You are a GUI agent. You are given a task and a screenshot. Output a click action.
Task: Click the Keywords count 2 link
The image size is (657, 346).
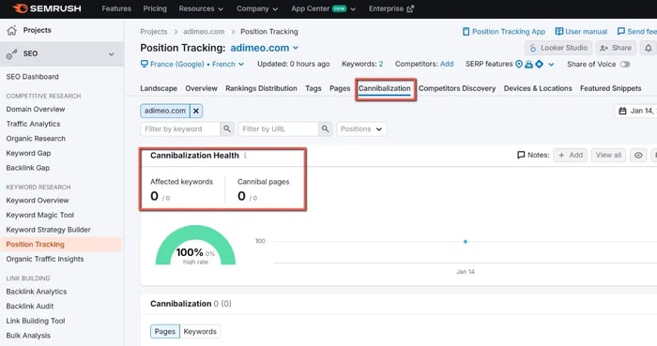(381, 64)
